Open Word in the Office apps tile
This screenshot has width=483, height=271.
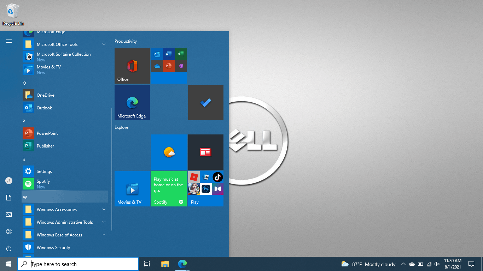(x=169, y=54)
